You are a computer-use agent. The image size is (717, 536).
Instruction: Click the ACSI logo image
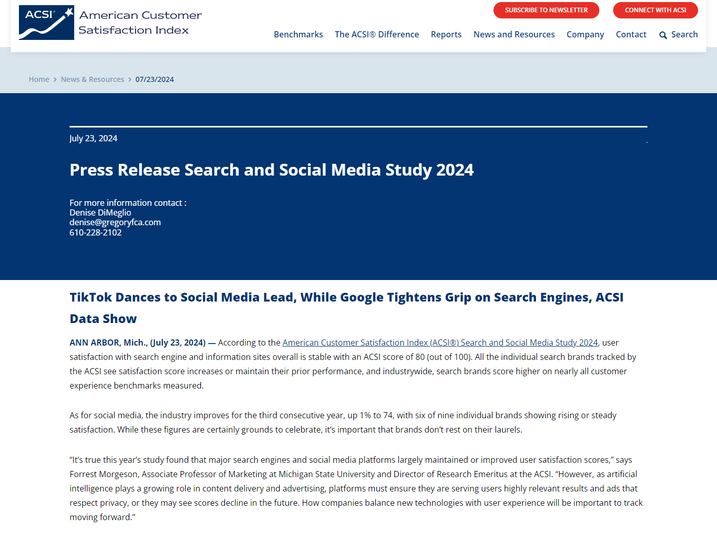click(47, 23)
